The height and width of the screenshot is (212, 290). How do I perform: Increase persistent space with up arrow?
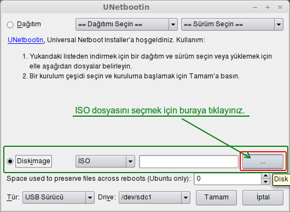[266, 176]
